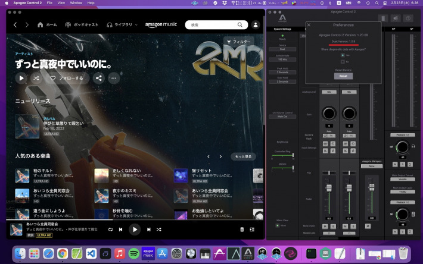Share the artist page
The height and width of the screenshot is (264, 423).
point(98,78)
